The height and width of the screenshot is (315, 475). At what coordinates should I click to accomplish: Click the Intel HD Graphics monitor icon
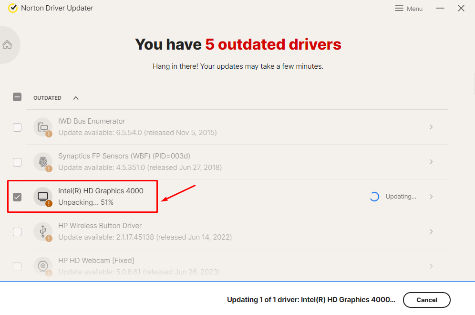point(43,197)
